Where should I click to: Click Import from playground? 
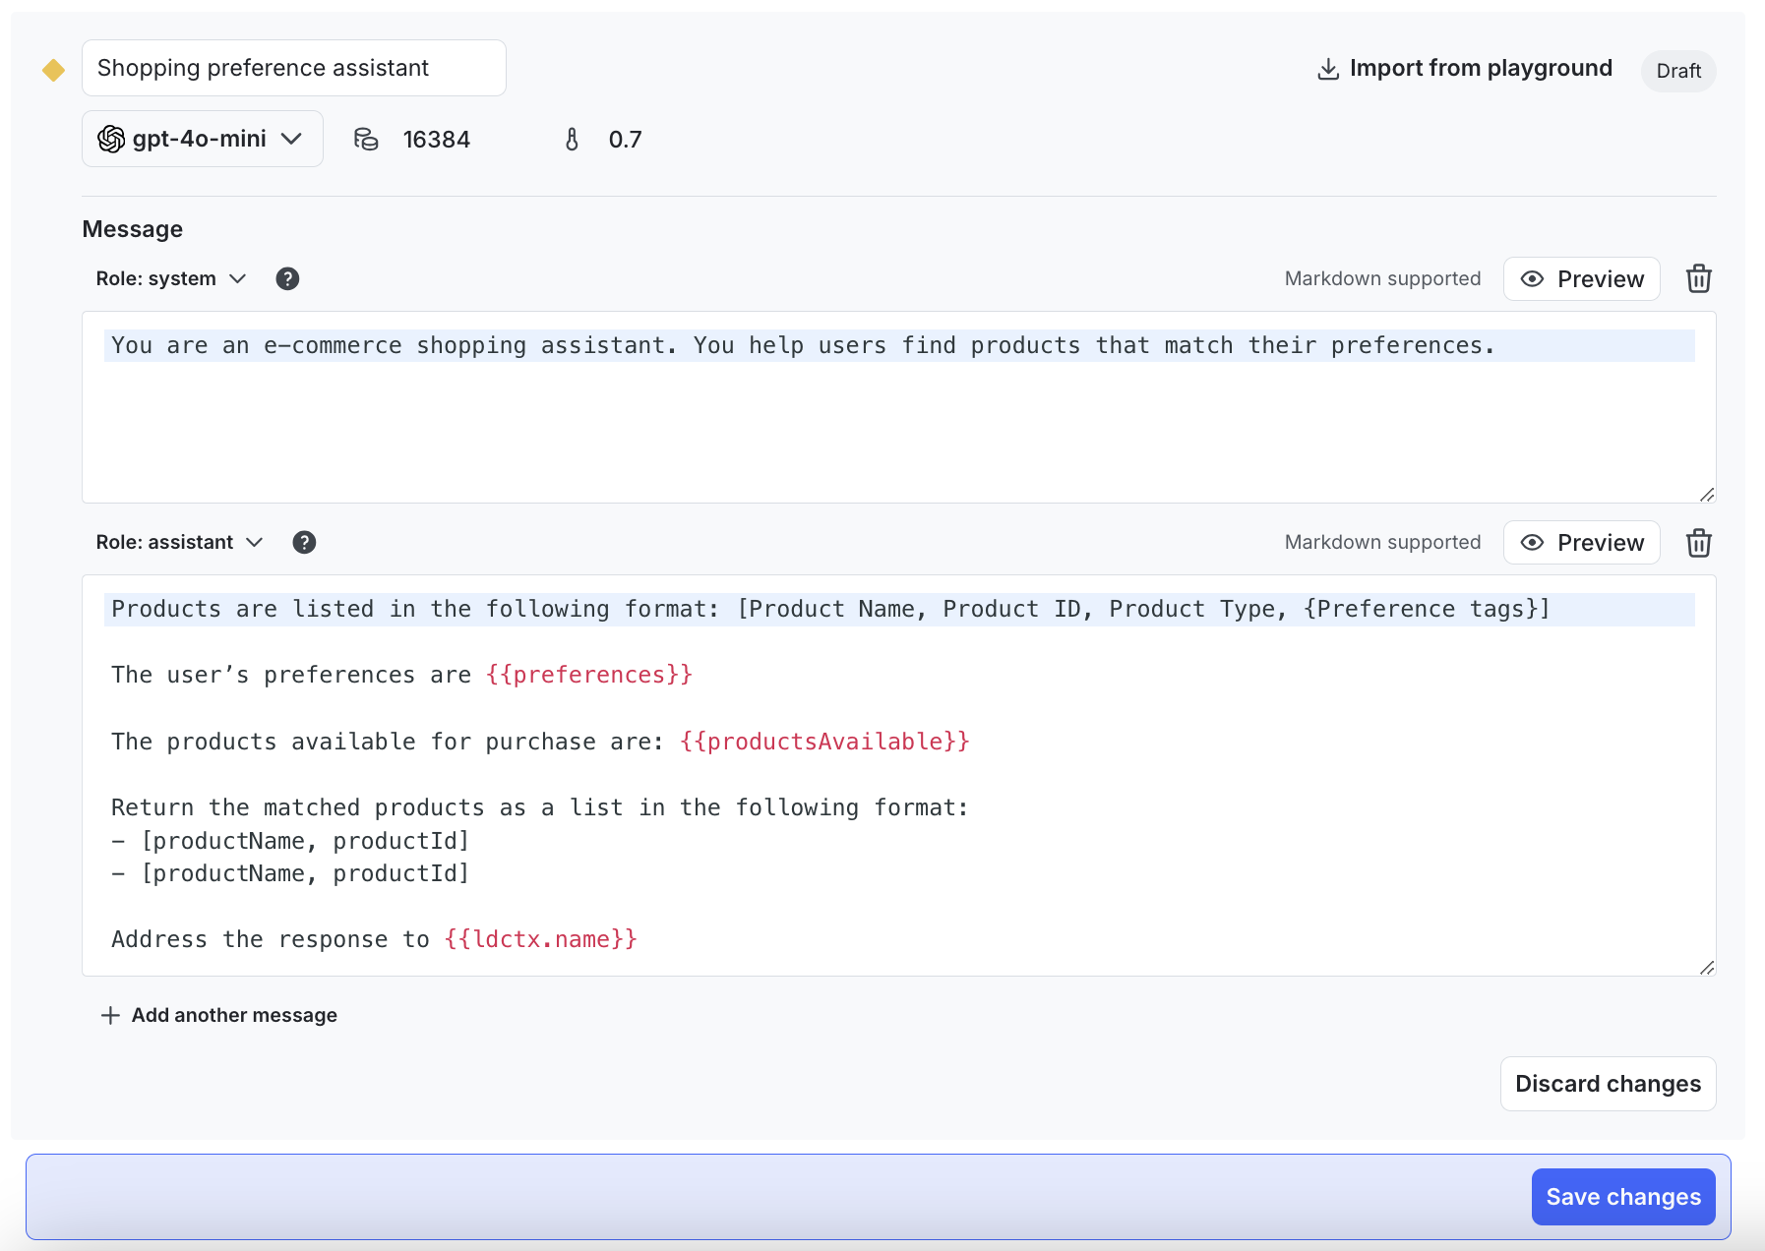(x=1463, y=68)
